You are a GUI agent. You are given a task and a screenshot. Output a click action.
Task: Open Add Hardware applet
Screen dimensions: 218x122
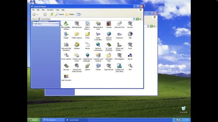click(77, 25)
